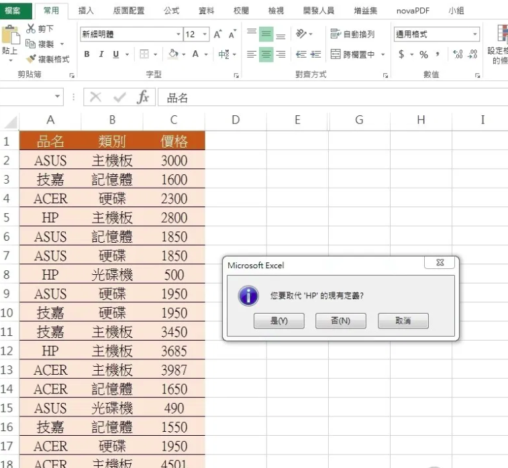Toggle Underline formatting

tap(115, 54)
